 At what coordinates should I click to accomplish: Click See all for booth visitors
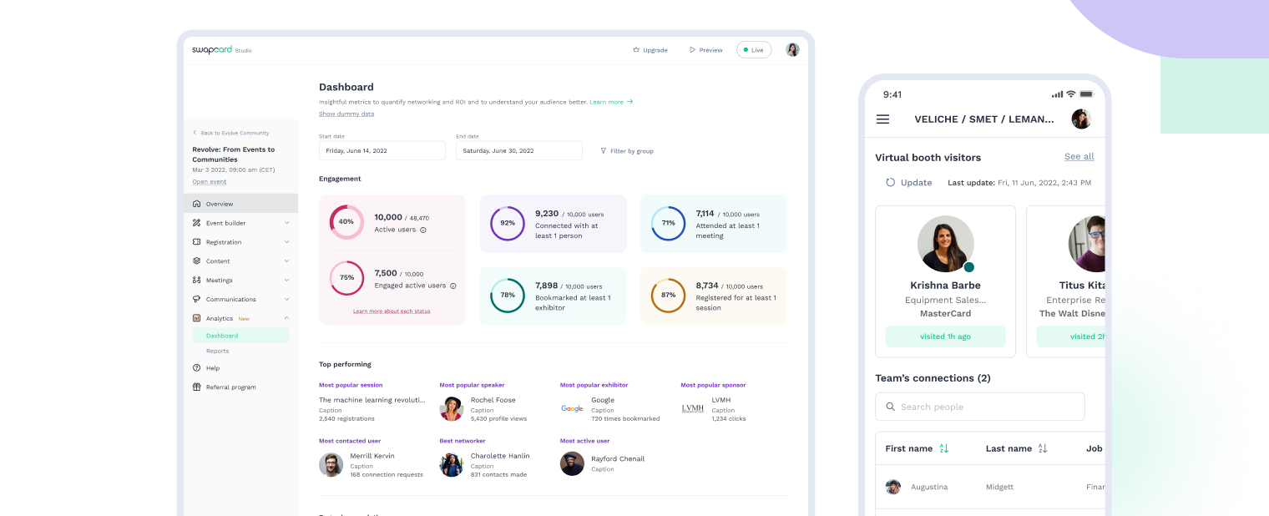[x=1079, y=157]
